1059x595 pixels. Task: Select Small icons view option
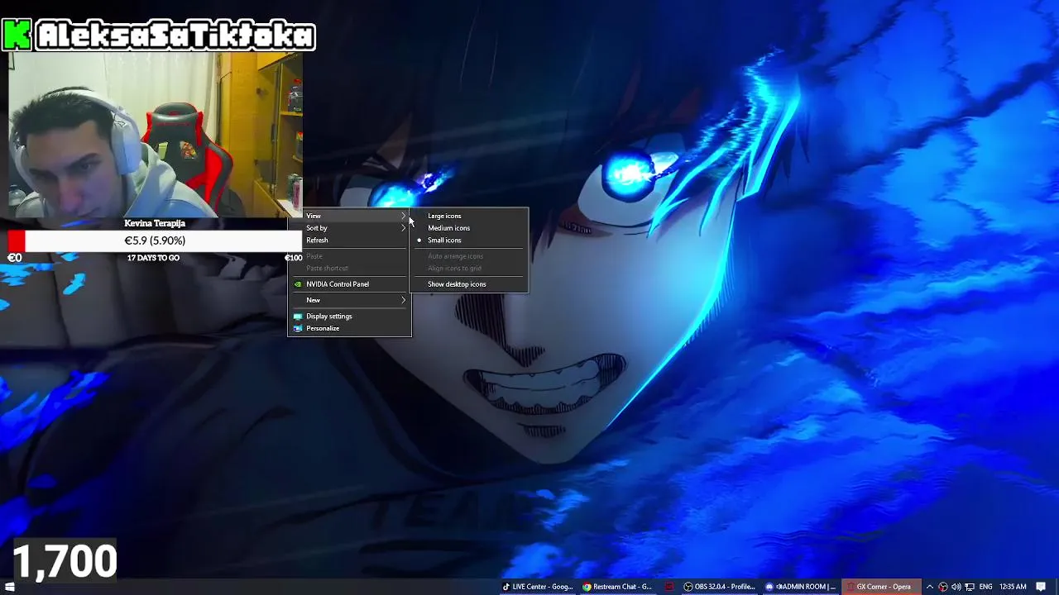[469, 240]
